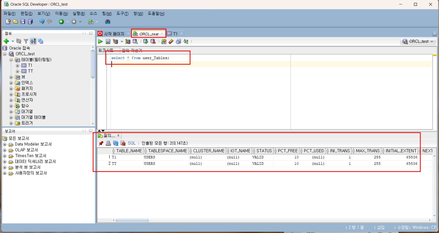Open a file with the folder icon
The width and height of the screenshot is (439, 233).
tap(16, 22)
